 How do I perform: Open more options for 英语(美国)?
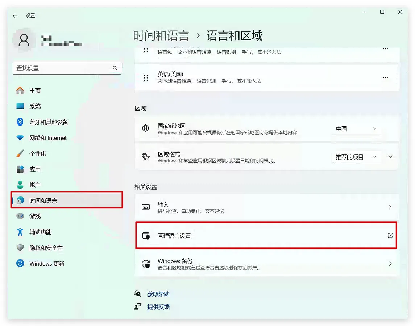385,78
